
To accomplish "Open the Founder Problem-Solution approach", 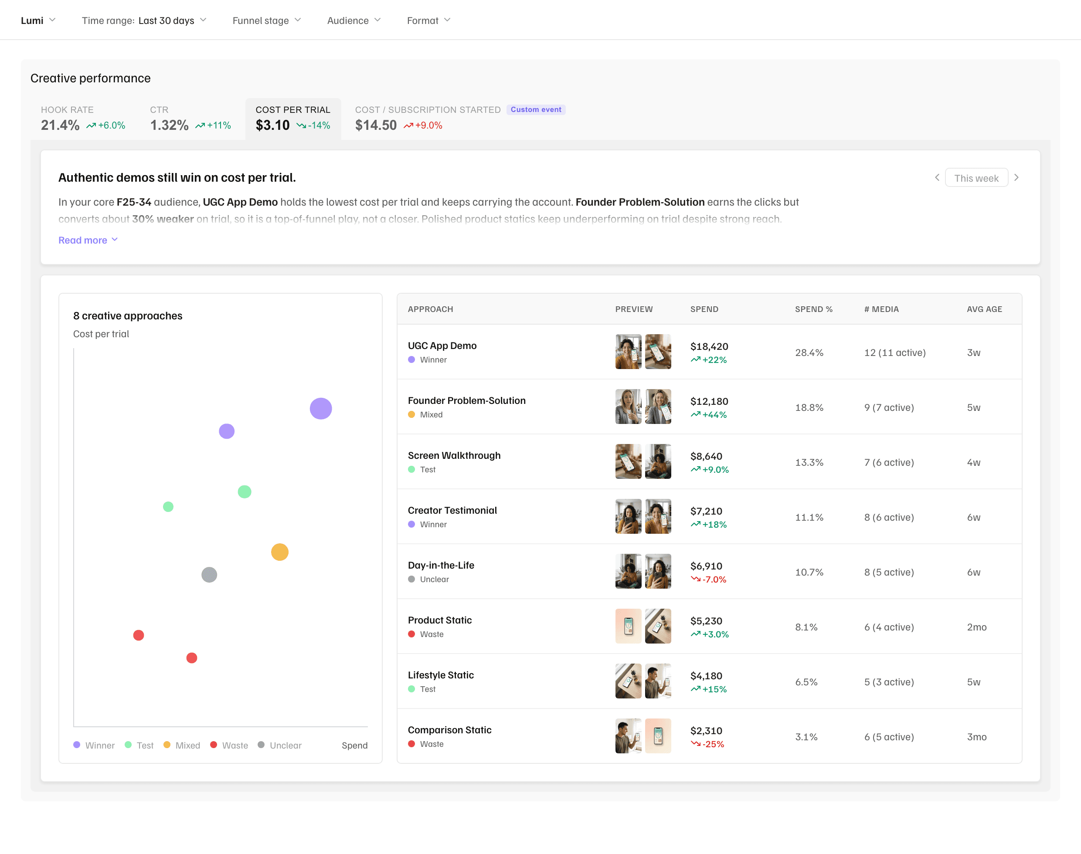I will coord(709,407).
